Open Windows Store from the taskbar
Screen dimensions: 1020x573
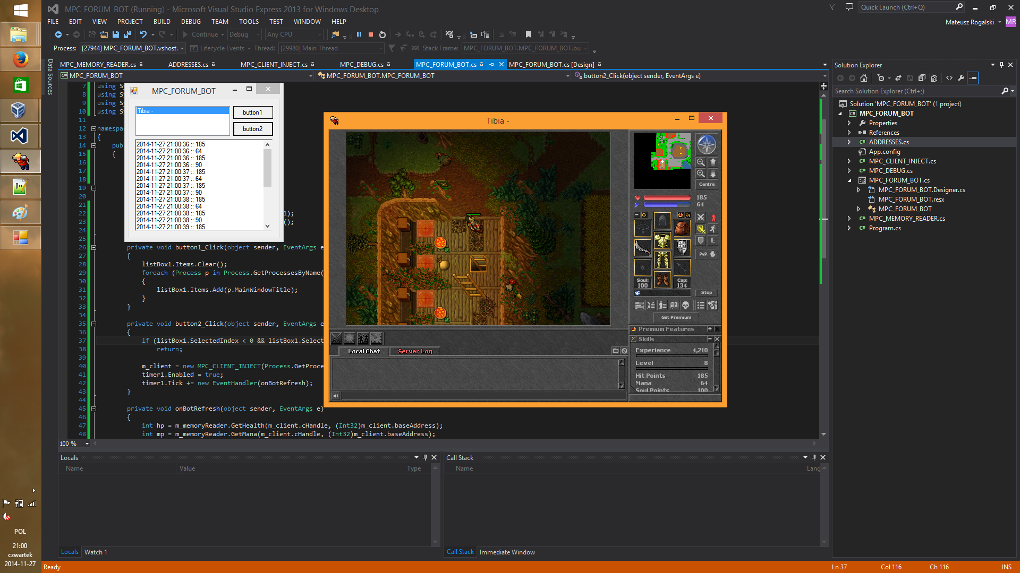coord(20,85)
